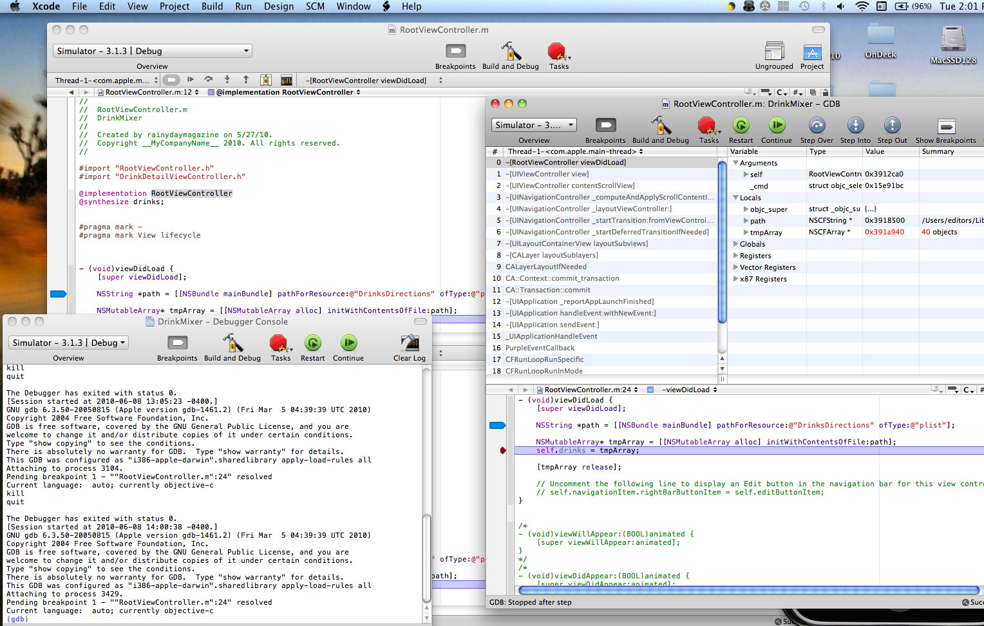Image resolution: width=984 pixels, height=626 pixels.
Task: Click Breakpoints icon in Debugger Console window
Action: click(177, 343)
